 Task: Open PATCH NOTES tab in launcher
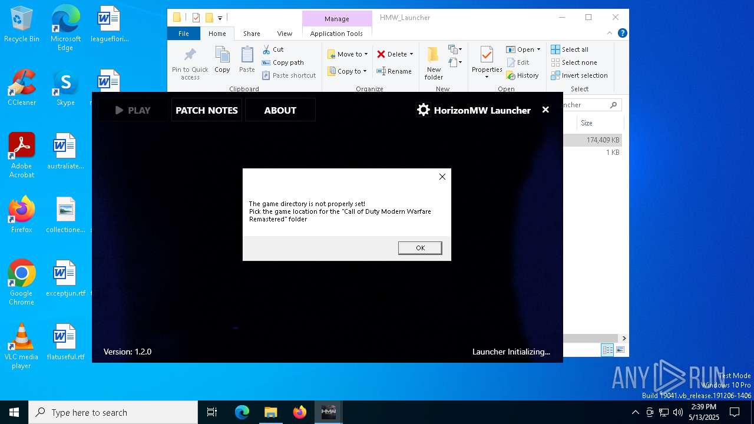[207, 110]
